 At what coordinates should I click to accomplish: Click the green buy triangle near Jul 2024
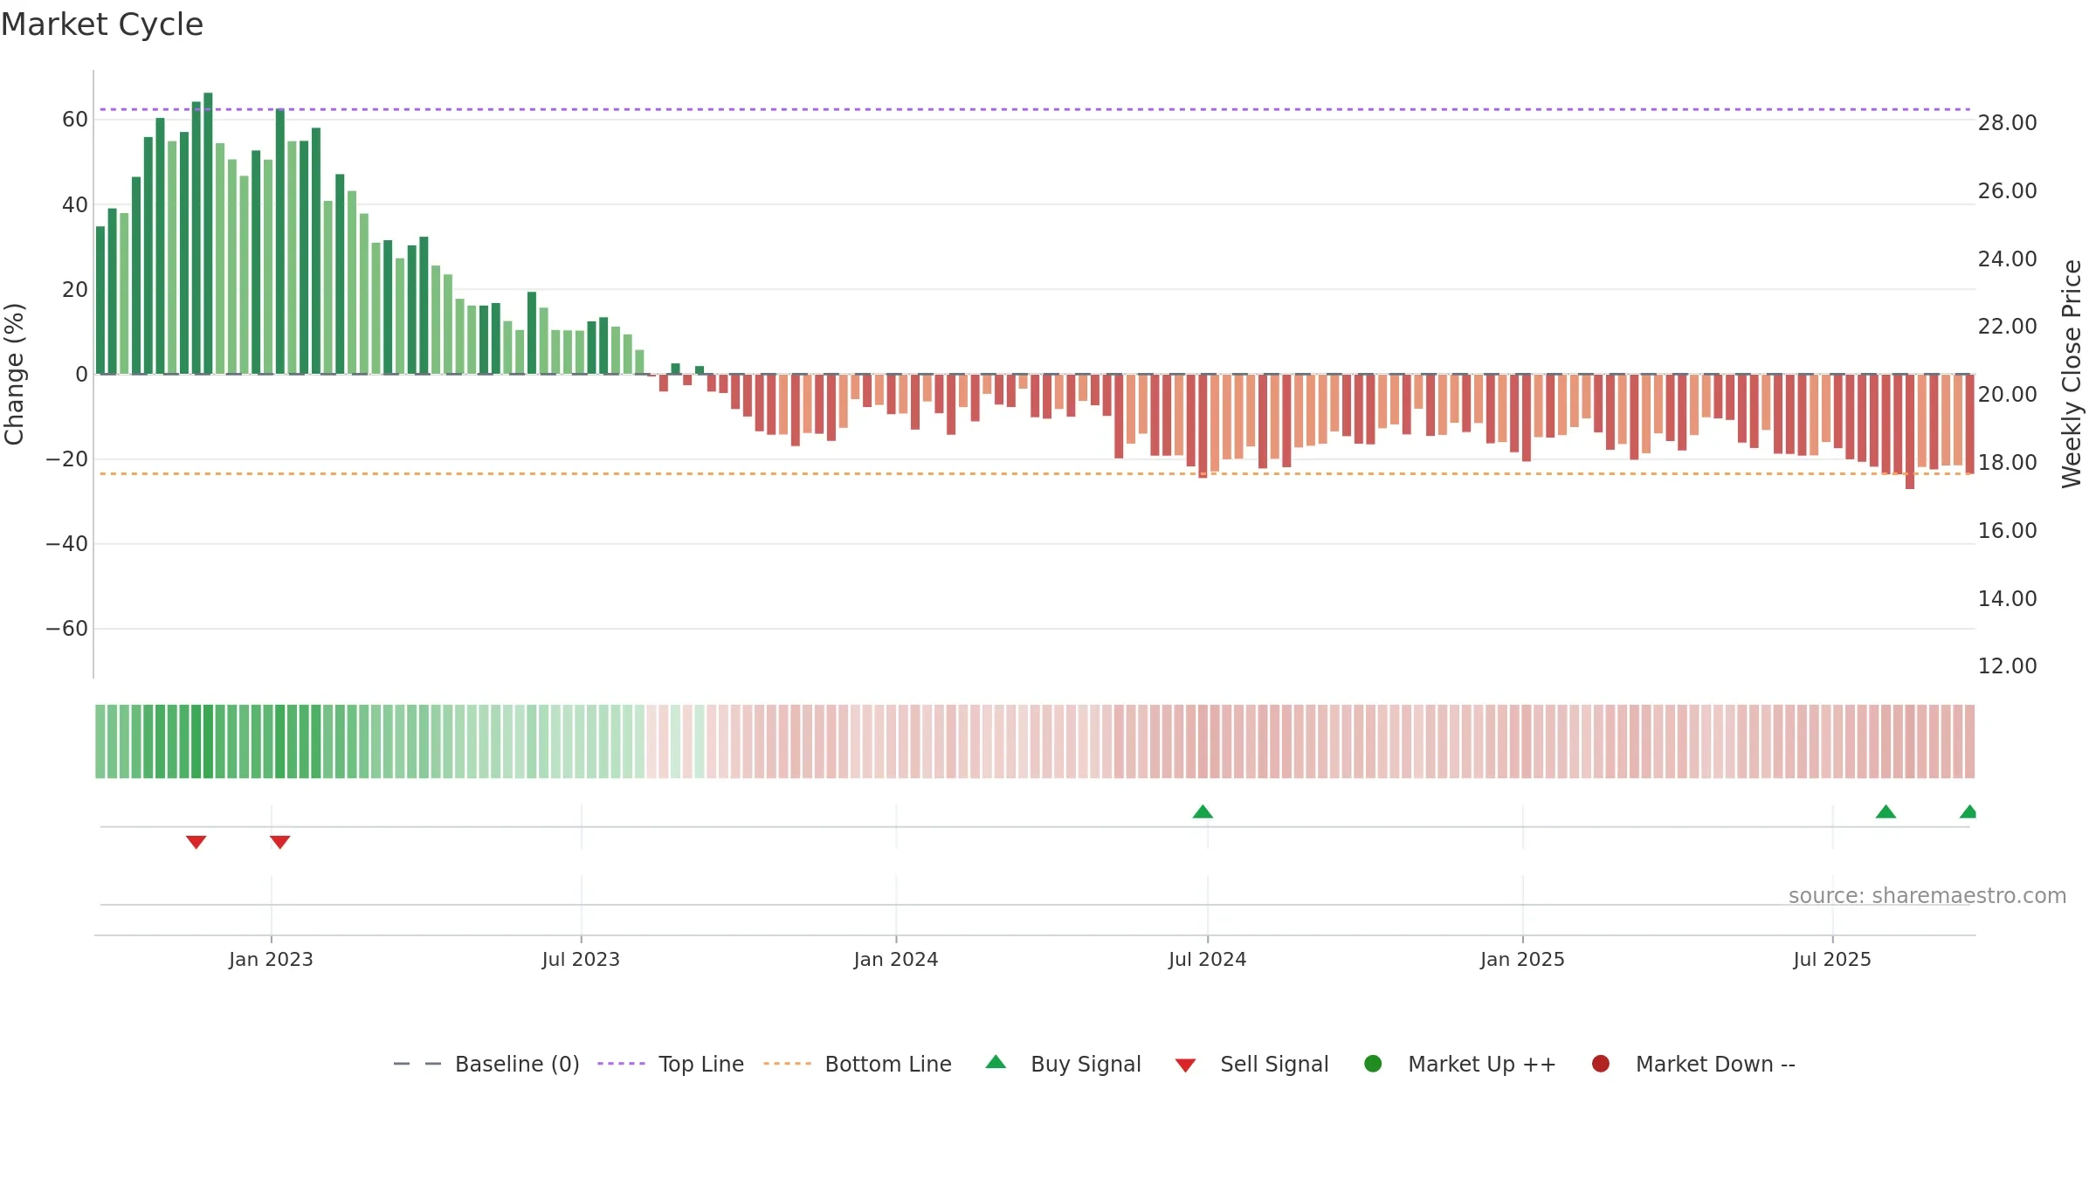tap(1203, 811)
